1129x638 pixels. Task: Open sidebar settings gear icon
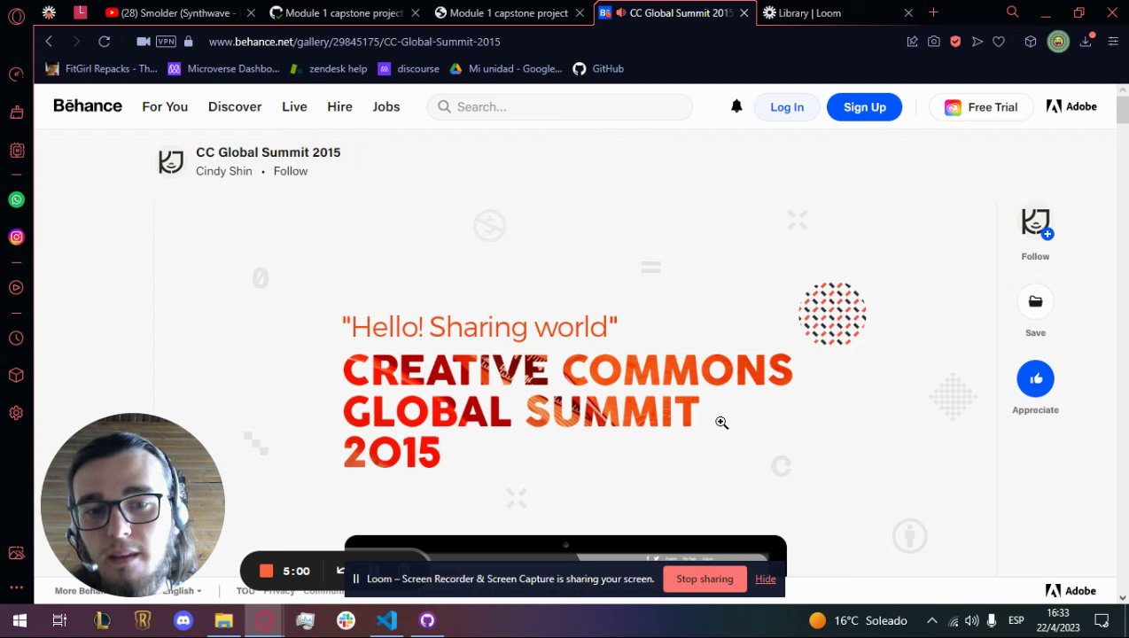pyautogui.click(x=16, y=413)
